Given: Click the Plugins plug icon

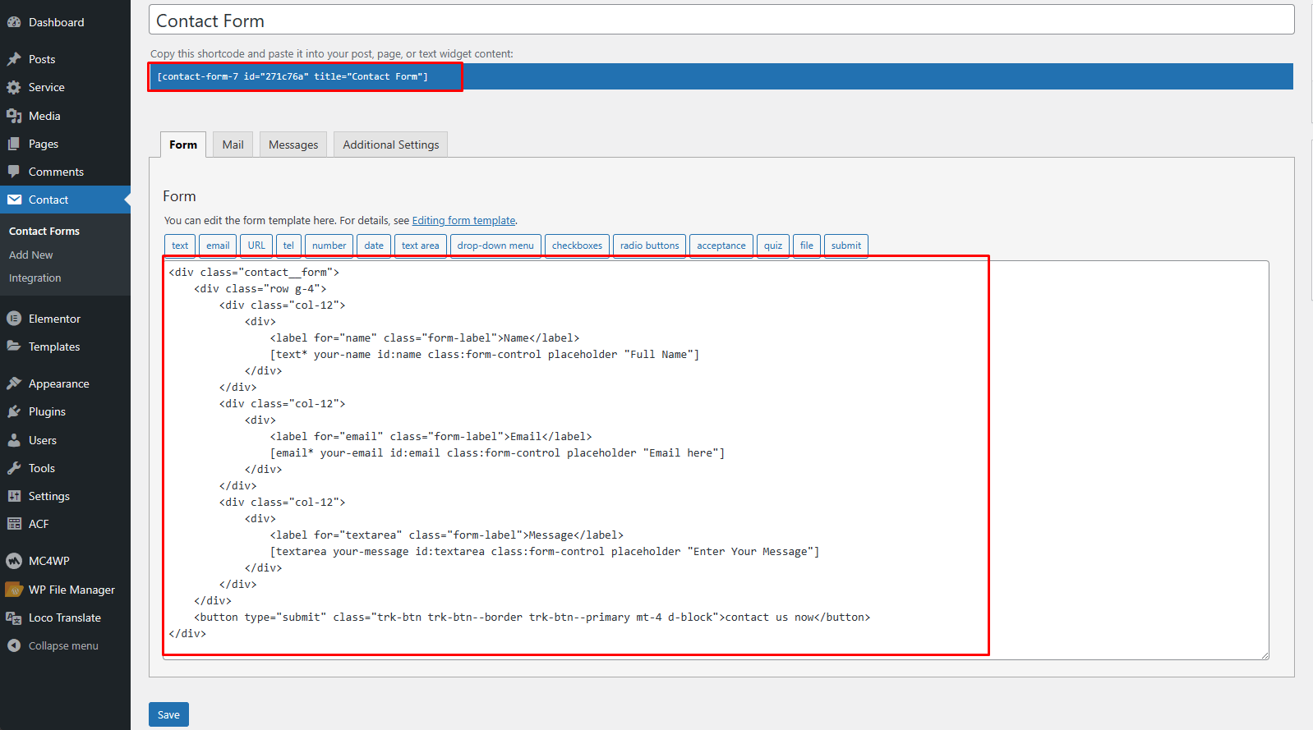Looking at the screenshot, I should [14, 411].
